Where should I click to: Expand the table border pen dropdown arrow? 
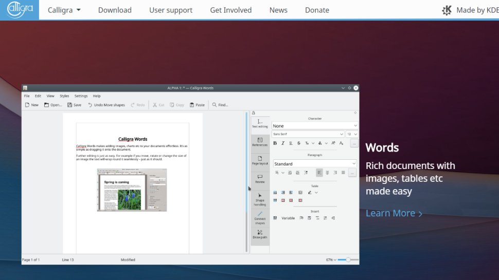(316, 193)
